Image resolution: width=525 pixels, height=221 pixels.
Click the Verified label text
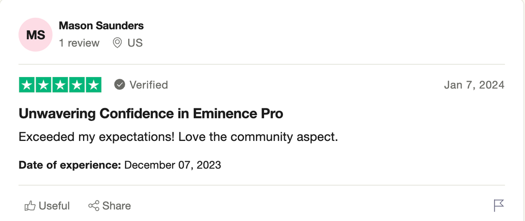(x=149, y=85)
